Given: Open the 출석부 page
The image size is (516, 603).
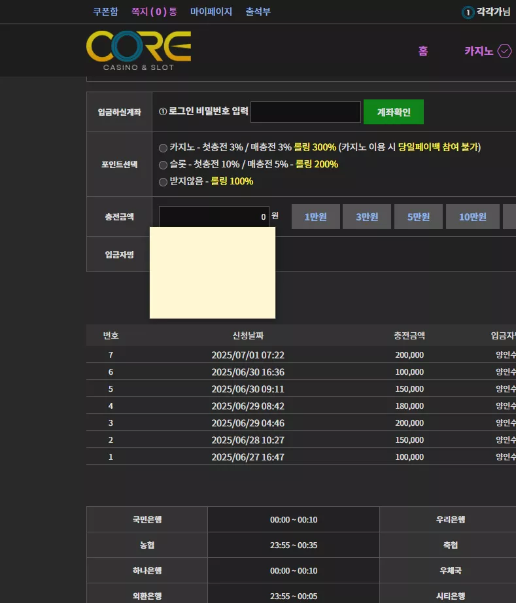Looking at the screenshot, I should tap(258, 12).
